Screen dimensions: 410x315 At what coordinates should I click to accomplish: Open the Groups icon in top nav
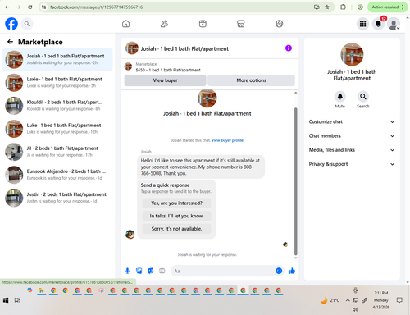[279, 24]
